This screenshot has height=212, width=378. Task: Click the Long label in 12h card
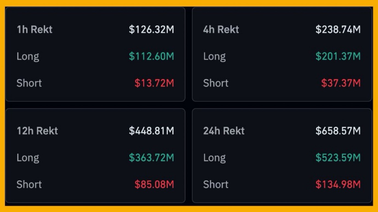click(x=28, y=158)
